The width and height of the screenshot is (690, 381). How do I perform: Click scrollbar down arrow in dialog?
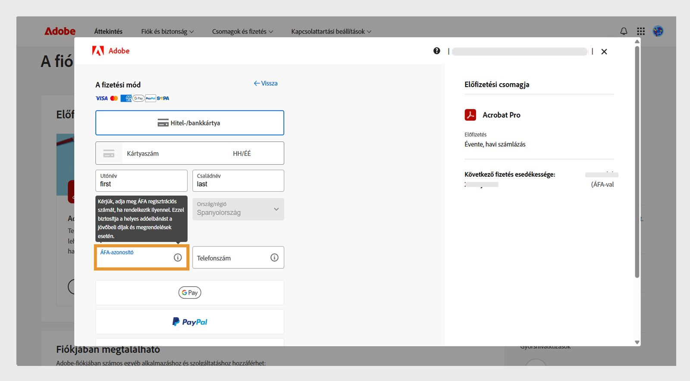point(637,342)
